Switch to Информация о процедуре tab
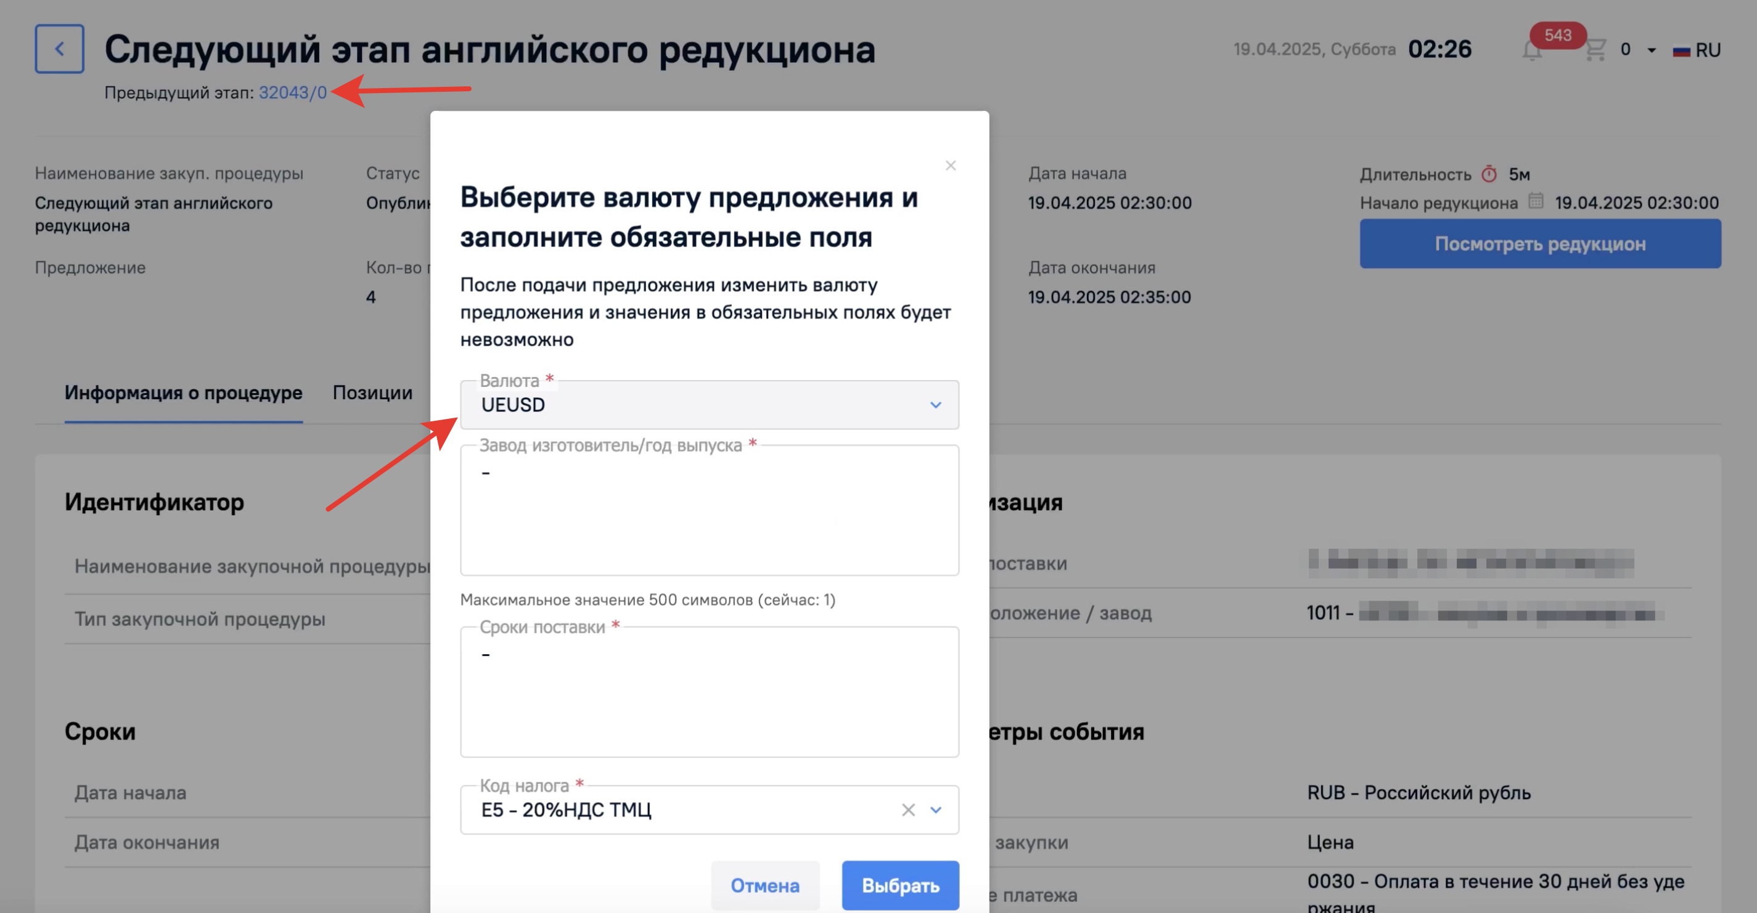 (x=184, y=393)
